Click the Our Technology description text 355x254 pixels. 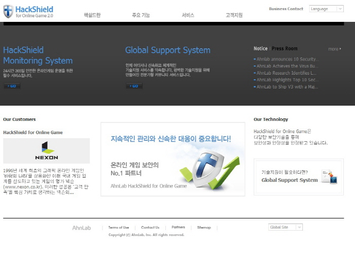pos(291,137)
